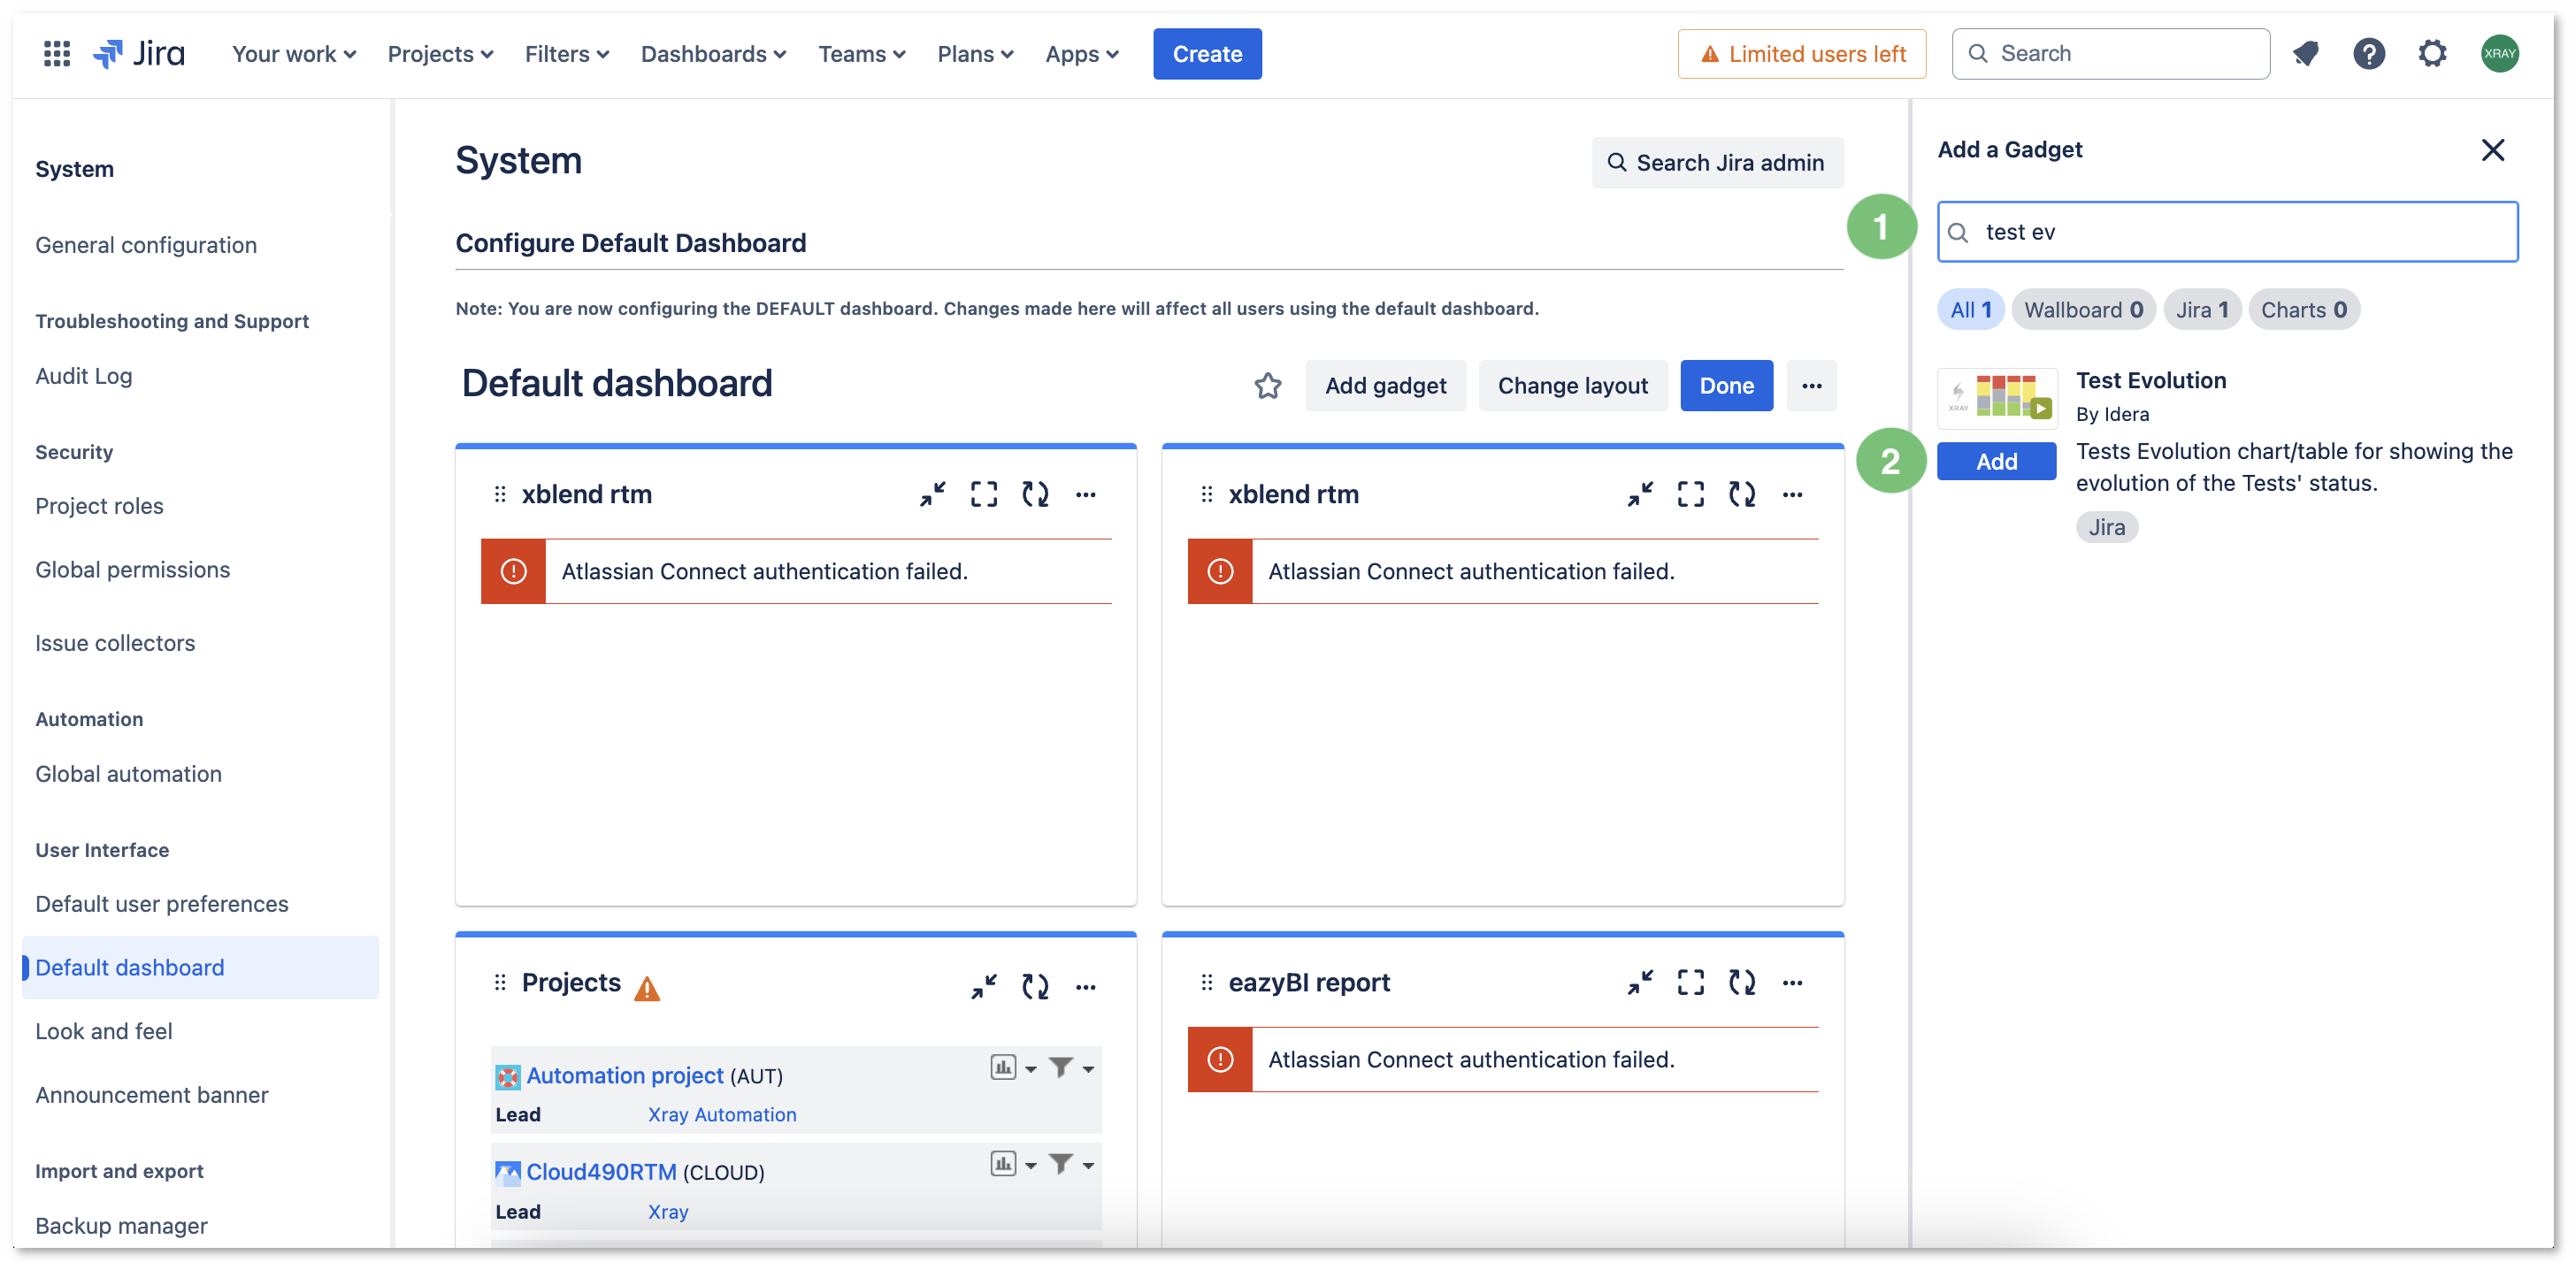Refresh the second xblend rtm gadget
This screenshot has width=2576, height=1270.
coord(1742,494)
